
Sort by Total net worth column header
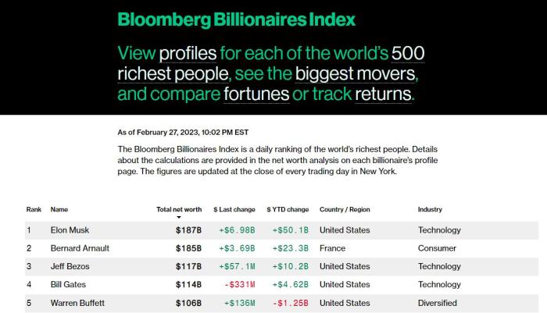179,210
